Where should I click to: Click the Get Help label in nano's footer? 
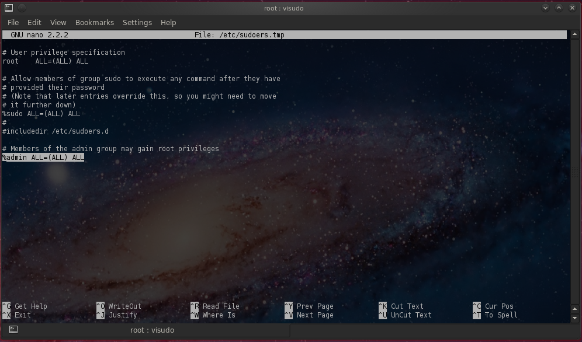pyautogui.click(x=30, y=306)
